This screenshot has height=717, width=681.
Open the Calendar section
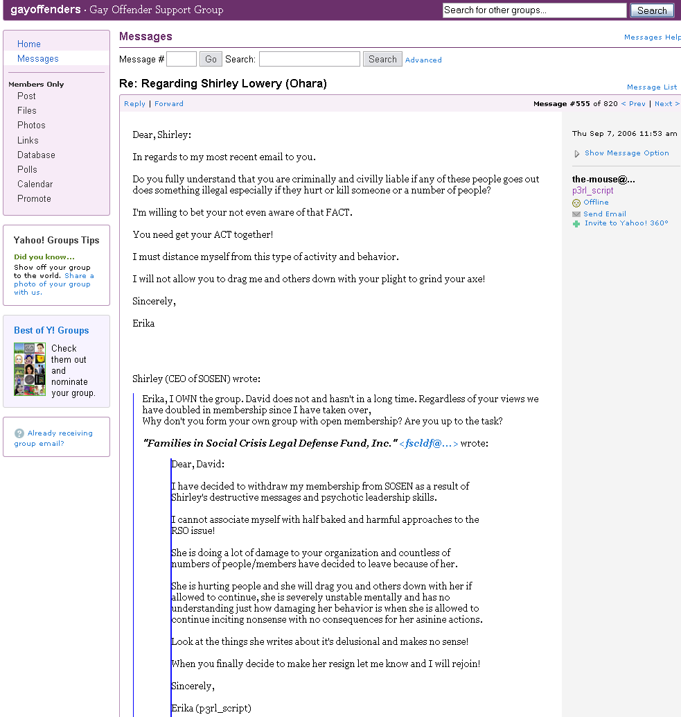(35, 184)
